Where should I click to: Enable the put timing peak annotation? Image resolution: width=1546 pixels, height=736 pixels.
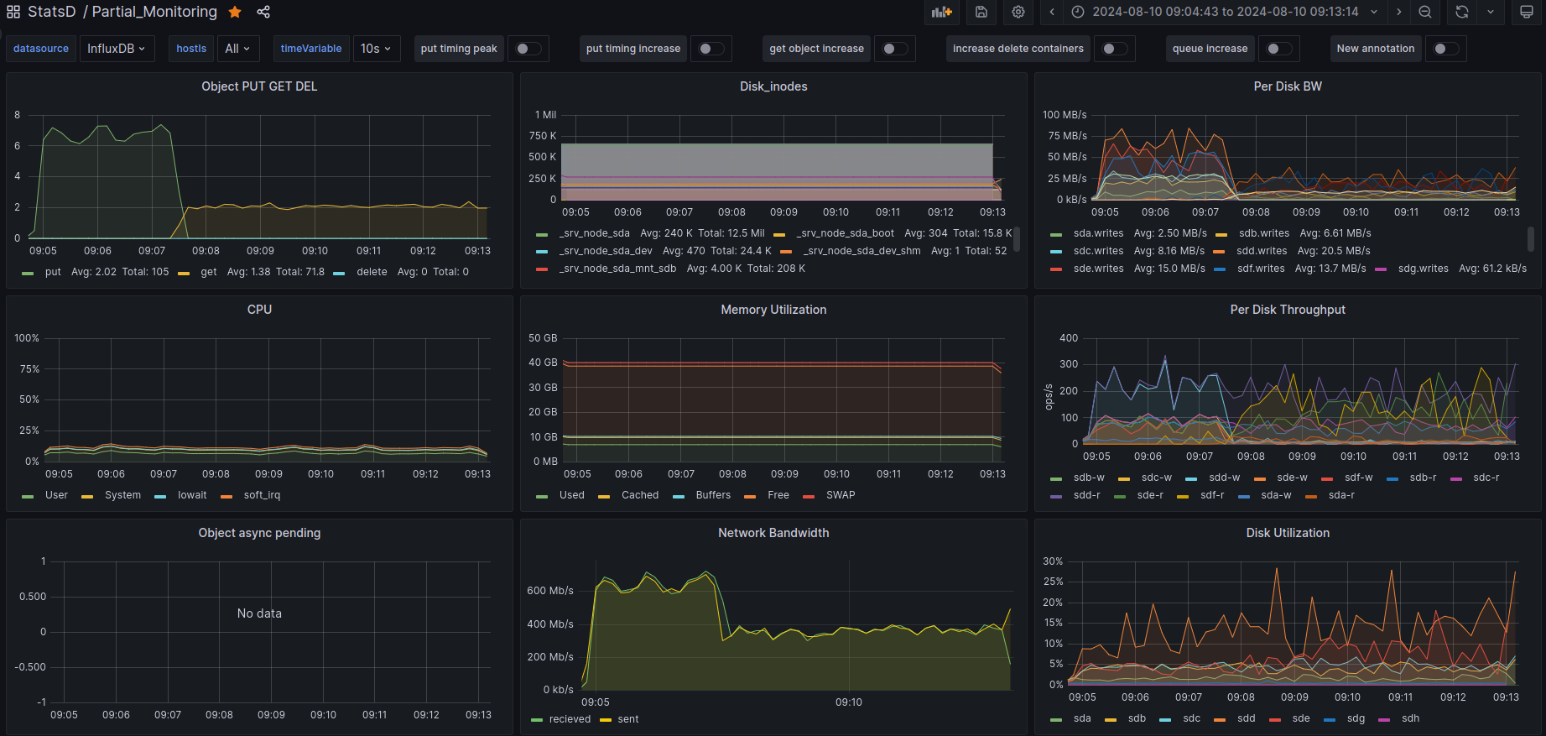coord(528,49)
